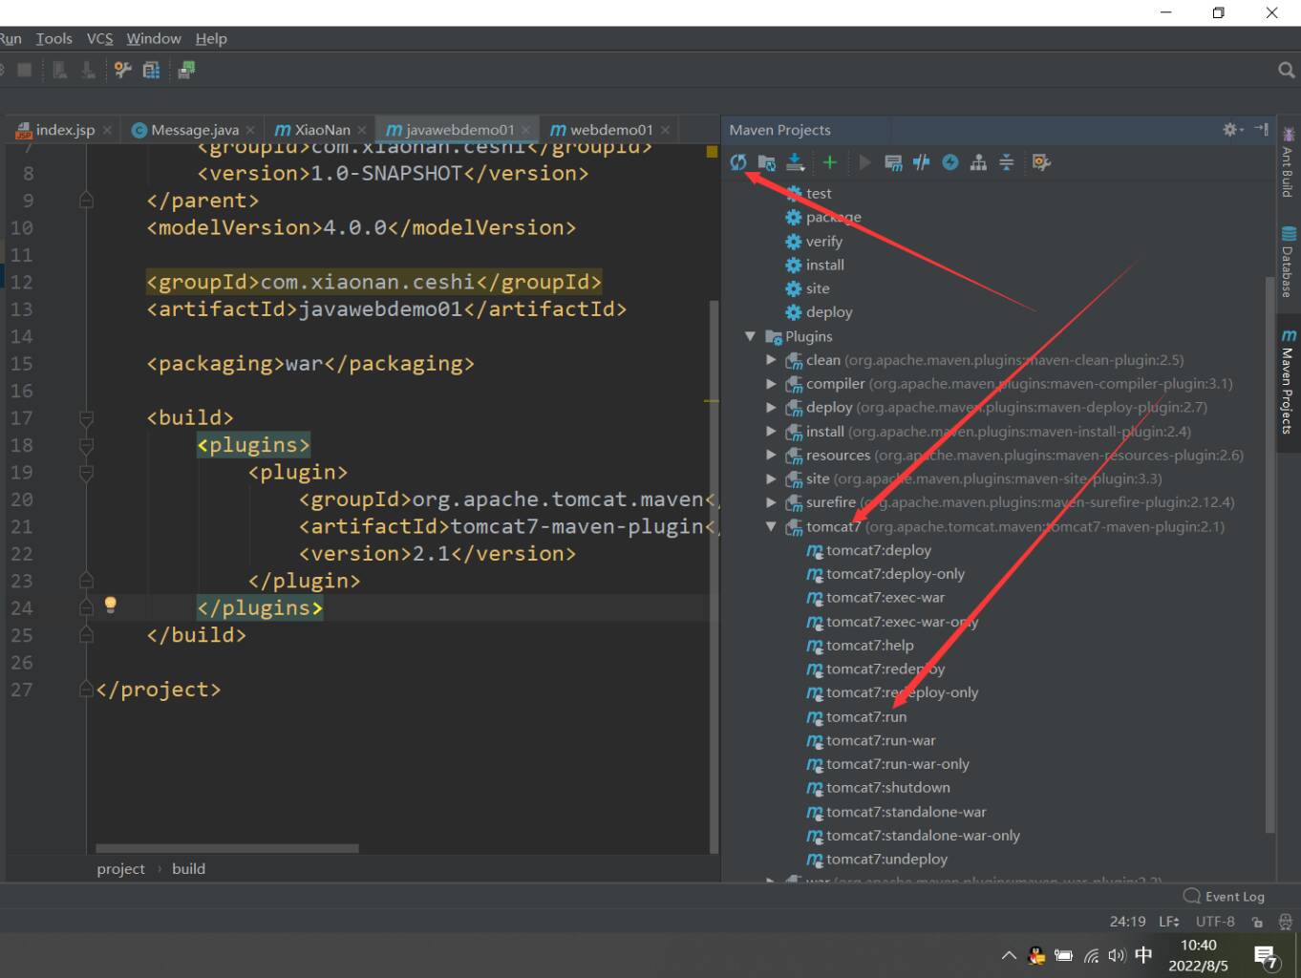Open the settings wrench in main toolbar
Viewport: 1301px width, 978px height.
[x=122, y=70]
